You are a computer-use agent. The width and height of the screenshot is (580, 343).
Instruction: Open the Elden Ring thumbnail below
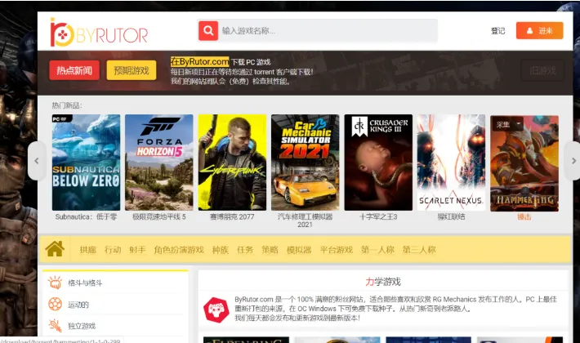tap(246, 340)
